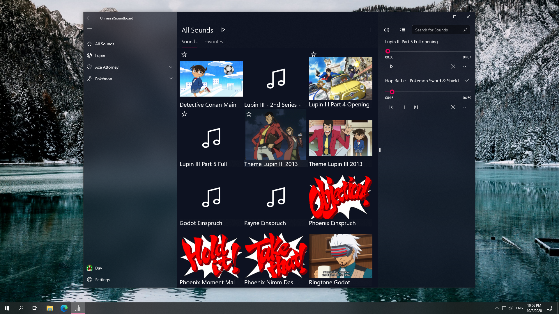559x314 pixels.
Task: Skip to next track in Hop Battle
Action: [416, 107]
